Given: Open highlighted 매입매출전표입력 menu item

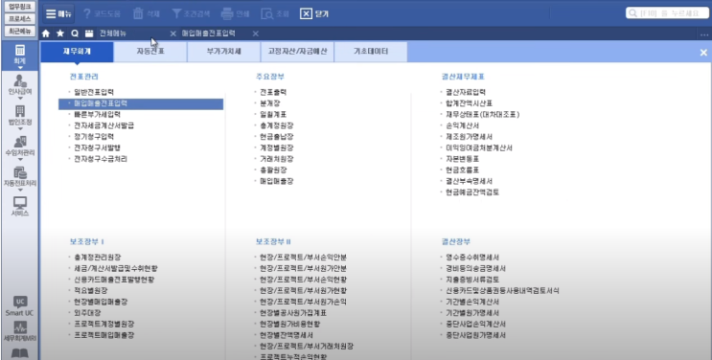Looking at the screenshot, I should click(x=141, y=104).
